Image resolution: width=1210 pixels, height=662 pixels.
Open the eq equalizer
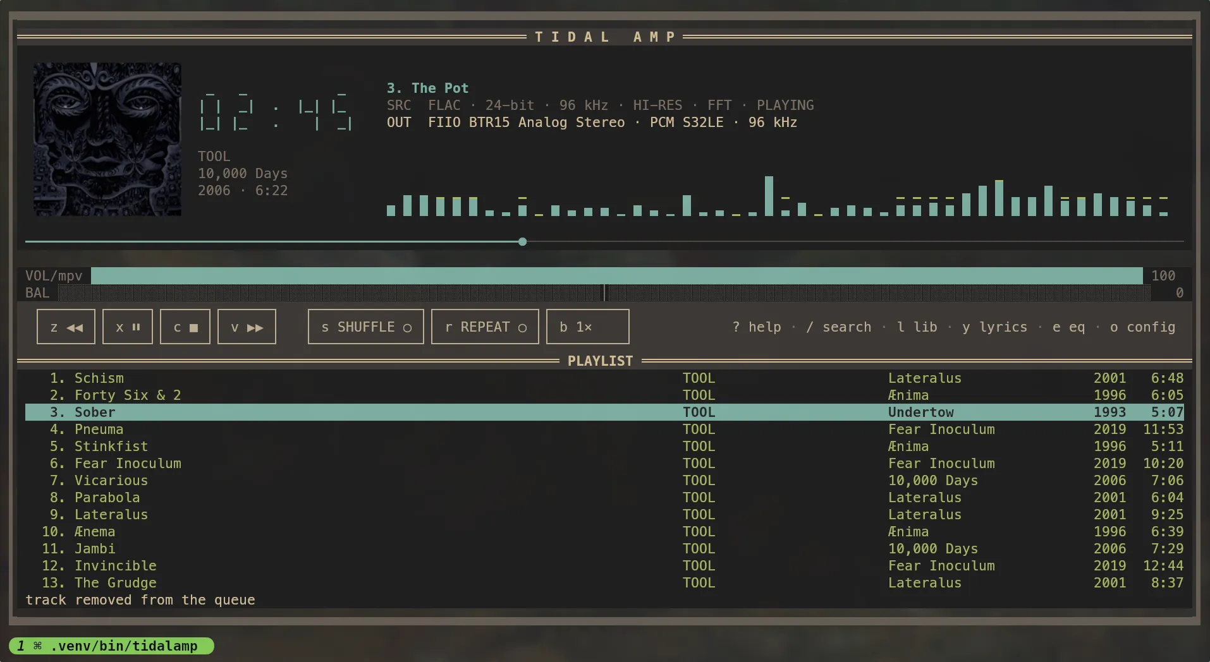(x=1069, y=327)
